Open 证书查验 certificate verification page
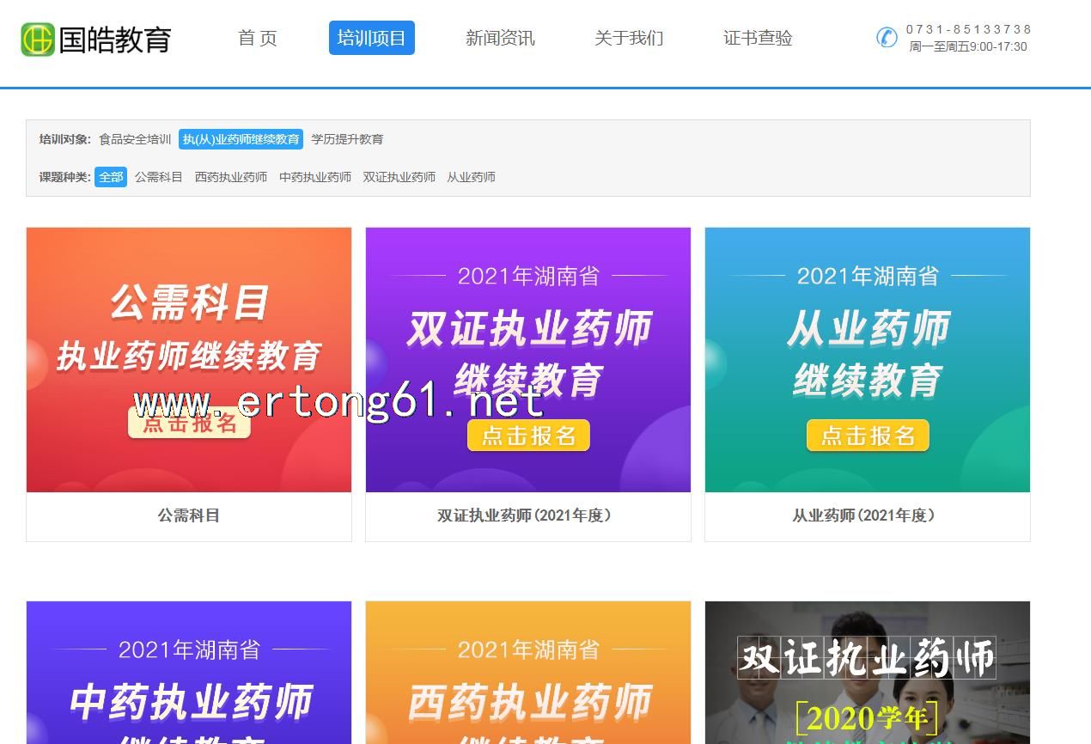Viewport: 1091px width, 744px height. [758, 38]
